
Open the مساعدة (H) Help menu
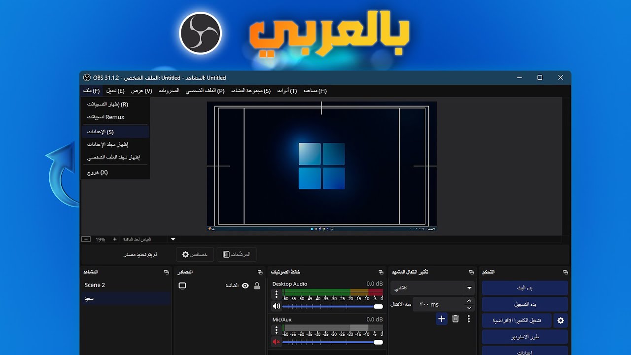click(315, 91)
